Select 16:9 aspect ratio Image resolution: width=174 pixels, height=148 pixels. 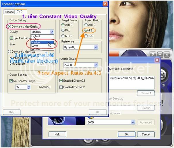tap(86, 36)
